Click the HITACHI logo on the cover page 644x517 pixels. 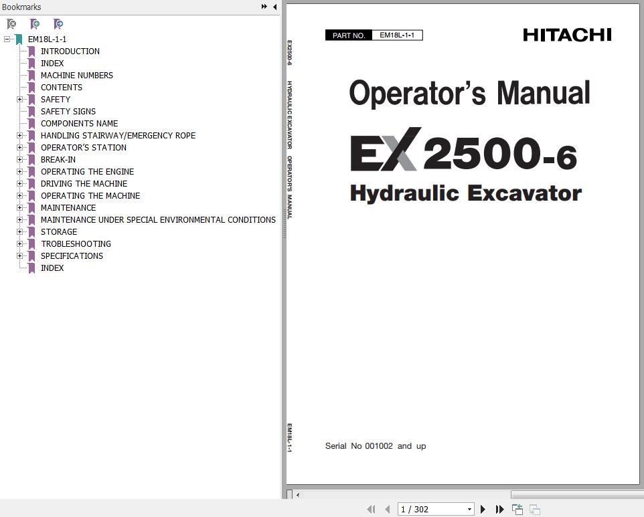click(567, 35)
